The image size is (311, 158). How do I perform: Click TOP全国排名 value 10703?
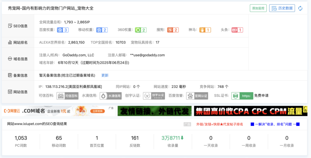tap(121, 42)
